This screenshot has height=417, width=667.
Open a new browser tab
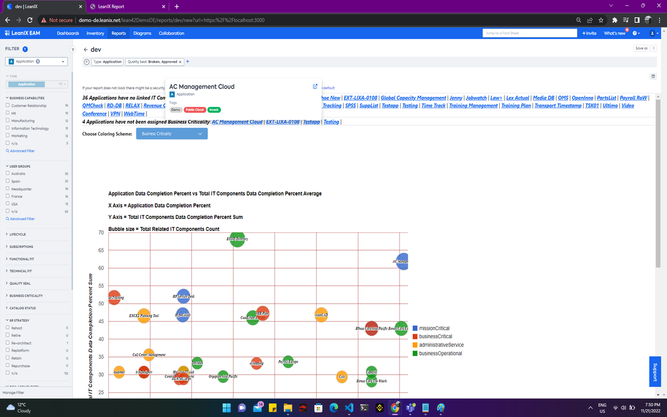pos(177,6)
